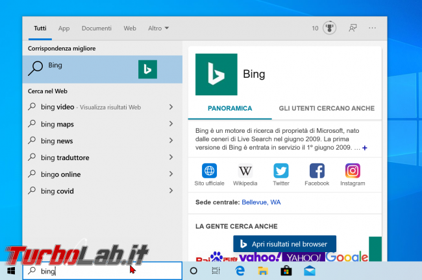This screenshot has height=280, width=422.
Task: Expand the bingo online suggestion arrow
Action: (x=171, y=174)
